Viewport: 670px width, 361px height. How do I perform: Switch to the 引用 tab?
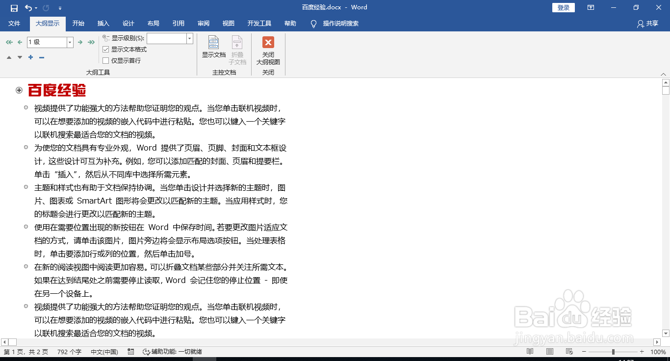[x=179, y=23]
